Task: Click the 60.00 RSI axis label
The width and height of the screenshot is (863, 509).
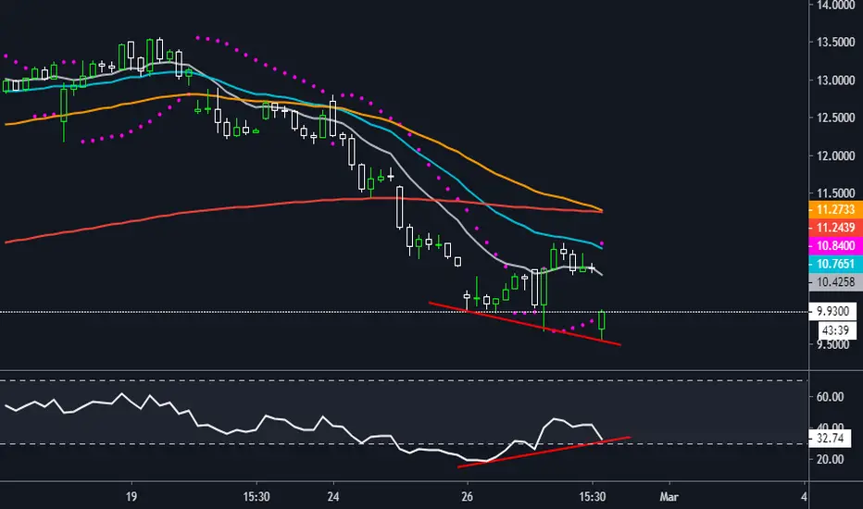Action: click(830, 397)
